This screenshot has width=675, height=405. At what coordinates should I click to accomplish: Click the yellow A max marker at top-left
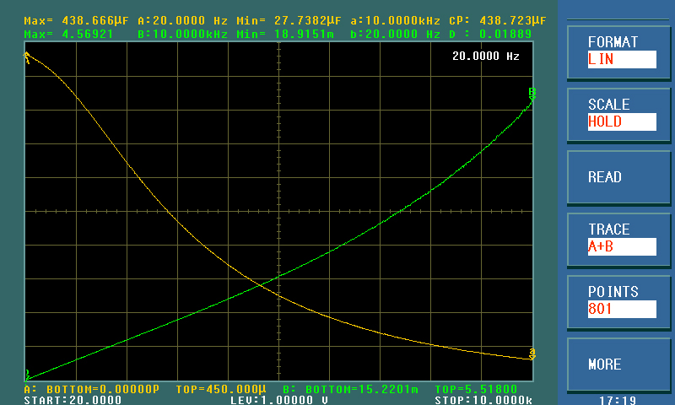click(27, 57)
